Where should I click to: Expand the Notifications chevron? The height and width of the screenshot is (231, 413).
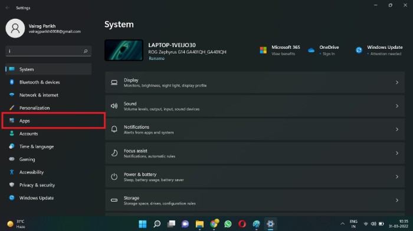pos(397,129)
